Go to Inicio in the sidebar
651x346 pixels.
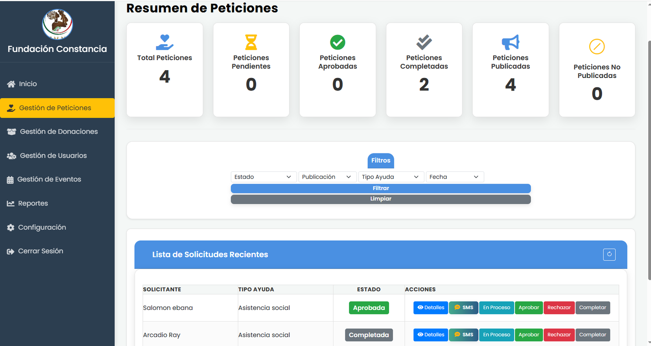coord(57,84)
